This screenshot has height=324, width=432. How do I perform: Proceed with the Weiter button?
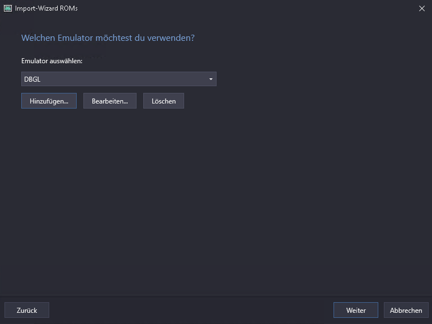tap(355, 310)
